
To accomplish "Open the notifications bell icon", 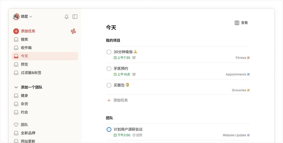I will pos(67,17).
